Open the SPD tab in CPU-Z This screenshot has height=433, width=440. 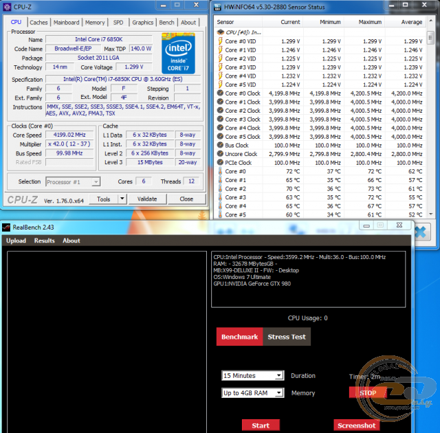(118, 23)
